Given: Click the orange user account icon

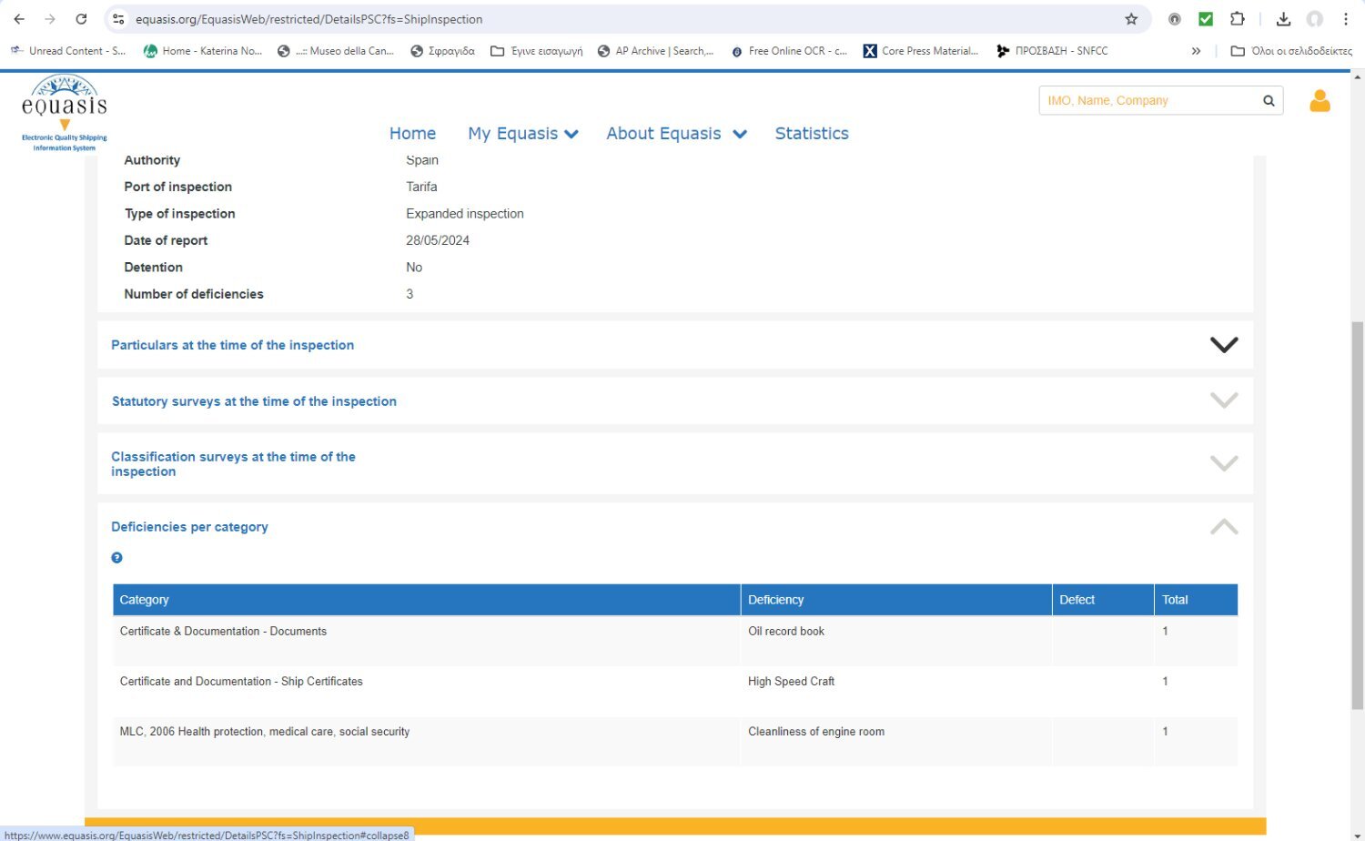Looking at the screenshot, I should coord(1319,100).
